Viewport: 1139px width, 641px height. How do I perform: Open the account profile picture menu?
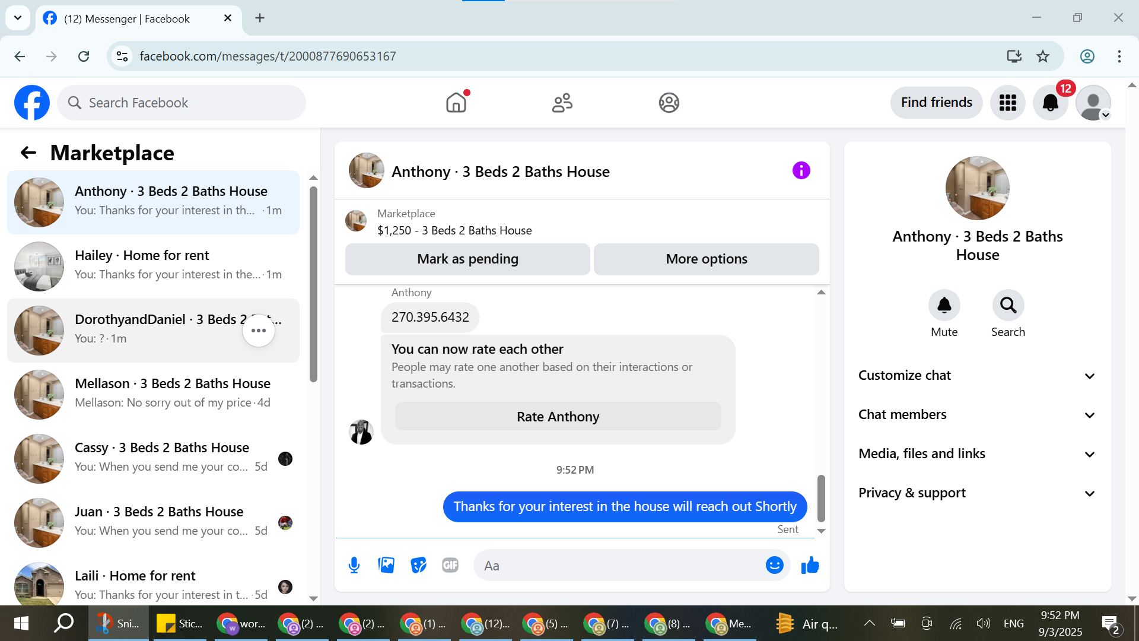pos(1093,103)
